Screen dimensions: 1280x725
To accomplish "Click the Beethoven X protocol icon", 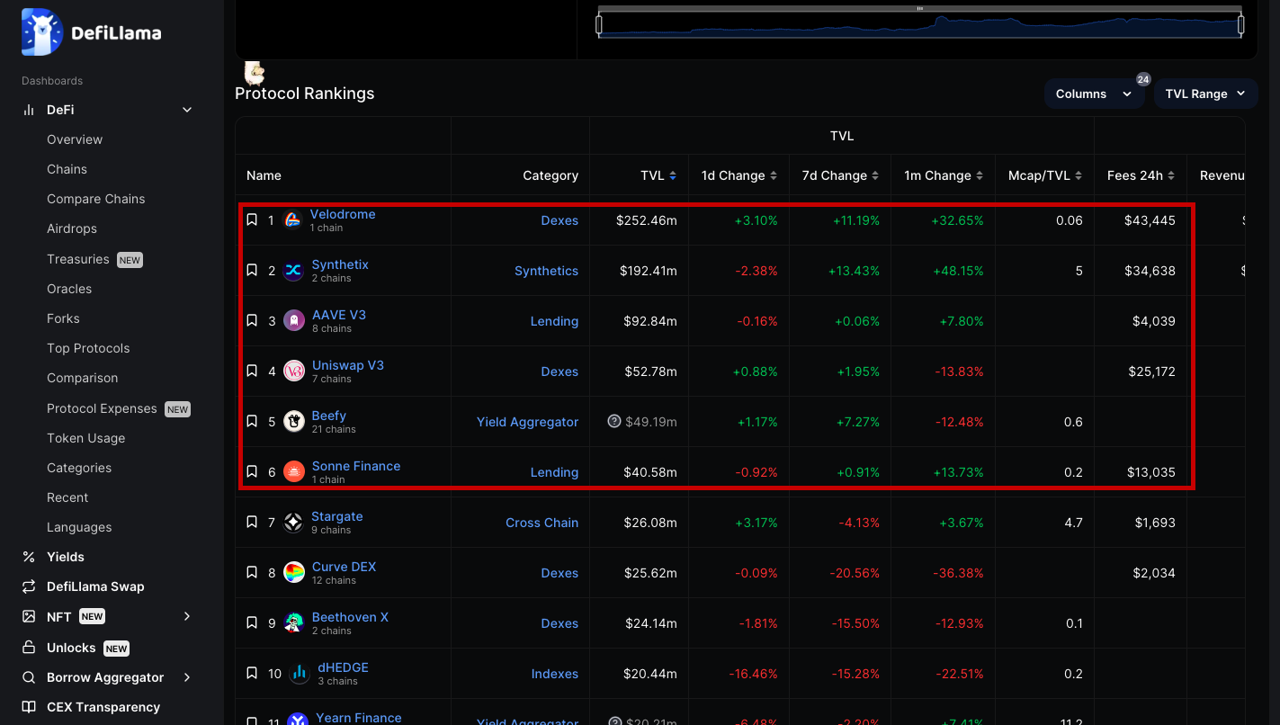I will point(294,623).
